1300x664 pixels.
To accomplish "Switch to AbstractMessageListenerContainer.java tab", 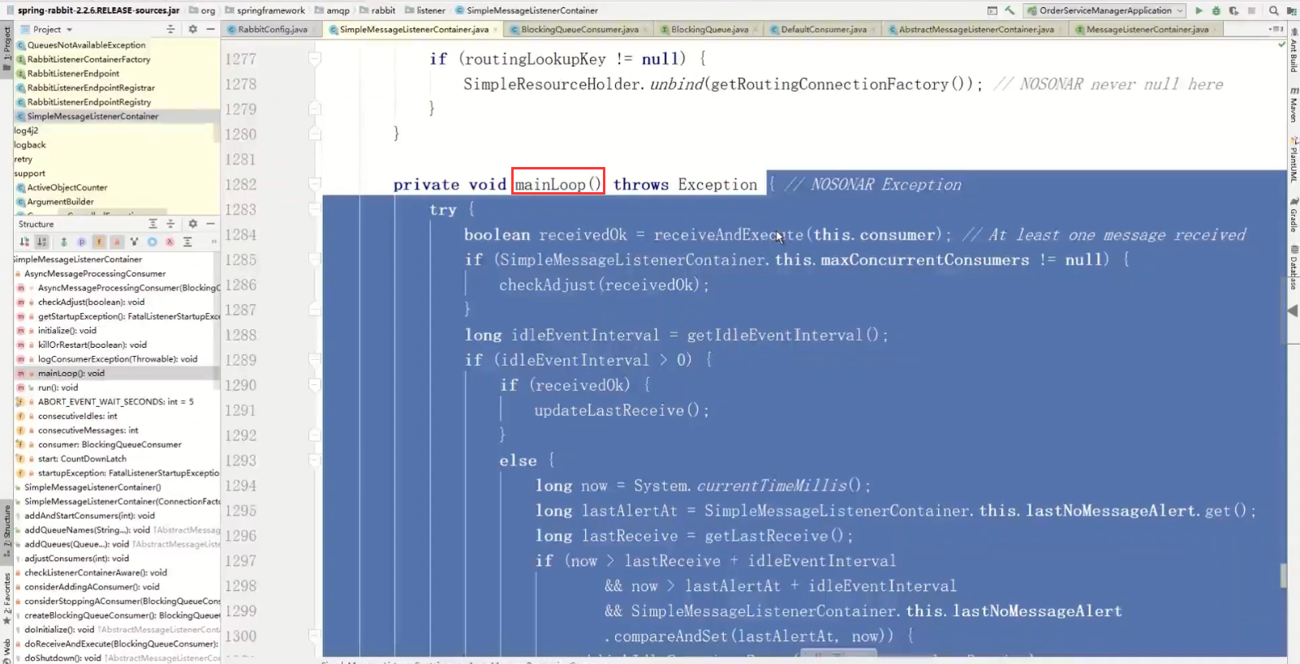I will pyautogui.click(x=975, y=29).
